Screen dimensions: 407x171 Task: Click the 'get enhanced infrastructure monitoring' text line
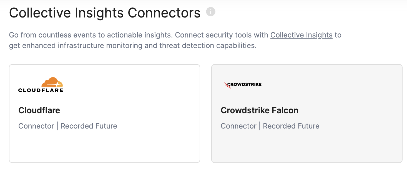(x=83, y=46)
